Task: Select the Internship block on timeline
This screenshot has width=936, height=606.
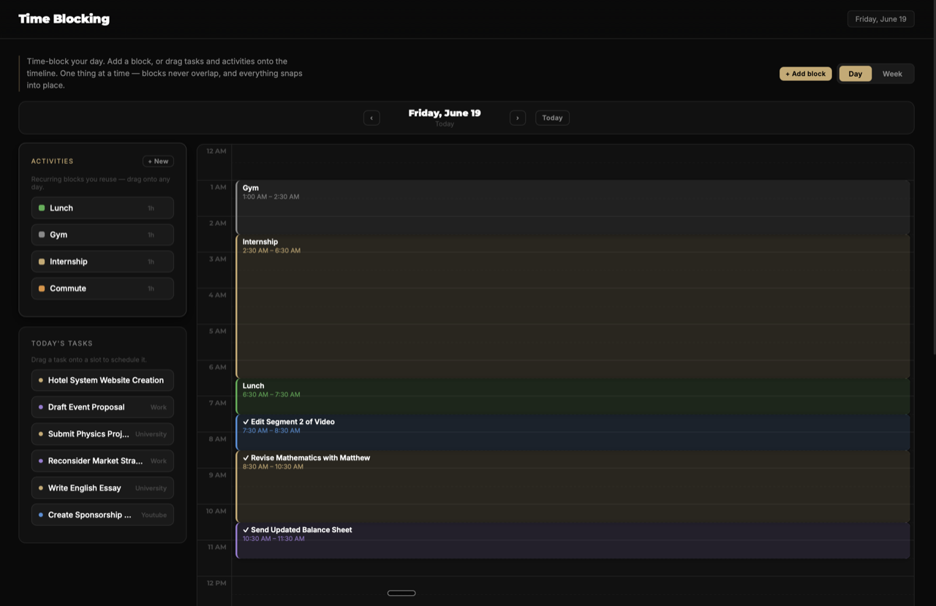Action: point(573,306)
